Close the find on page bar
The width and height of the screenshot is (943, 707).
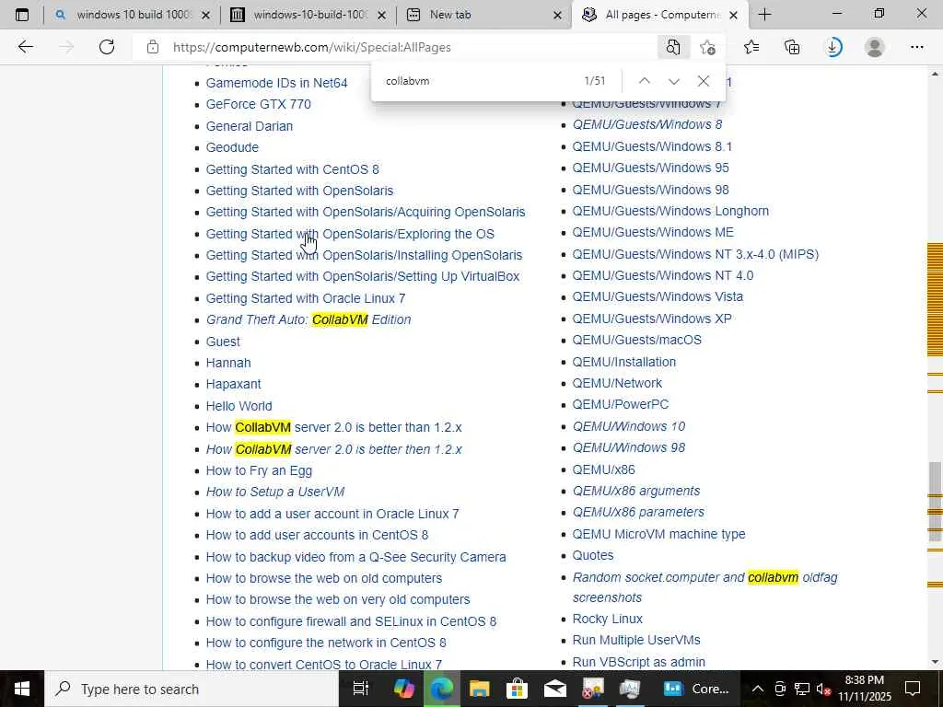click(x=703, y=81)
